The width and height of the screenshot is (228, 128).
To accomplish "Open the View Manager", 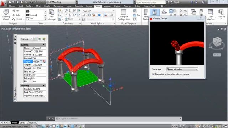I will 51,15.
